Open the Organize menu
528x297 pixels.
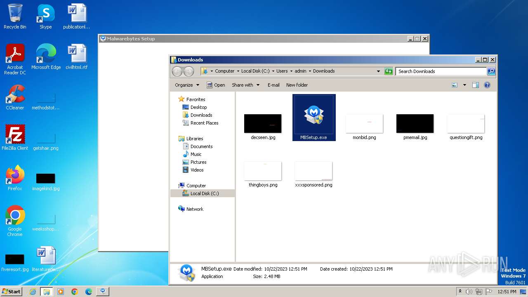coord(187,85)
